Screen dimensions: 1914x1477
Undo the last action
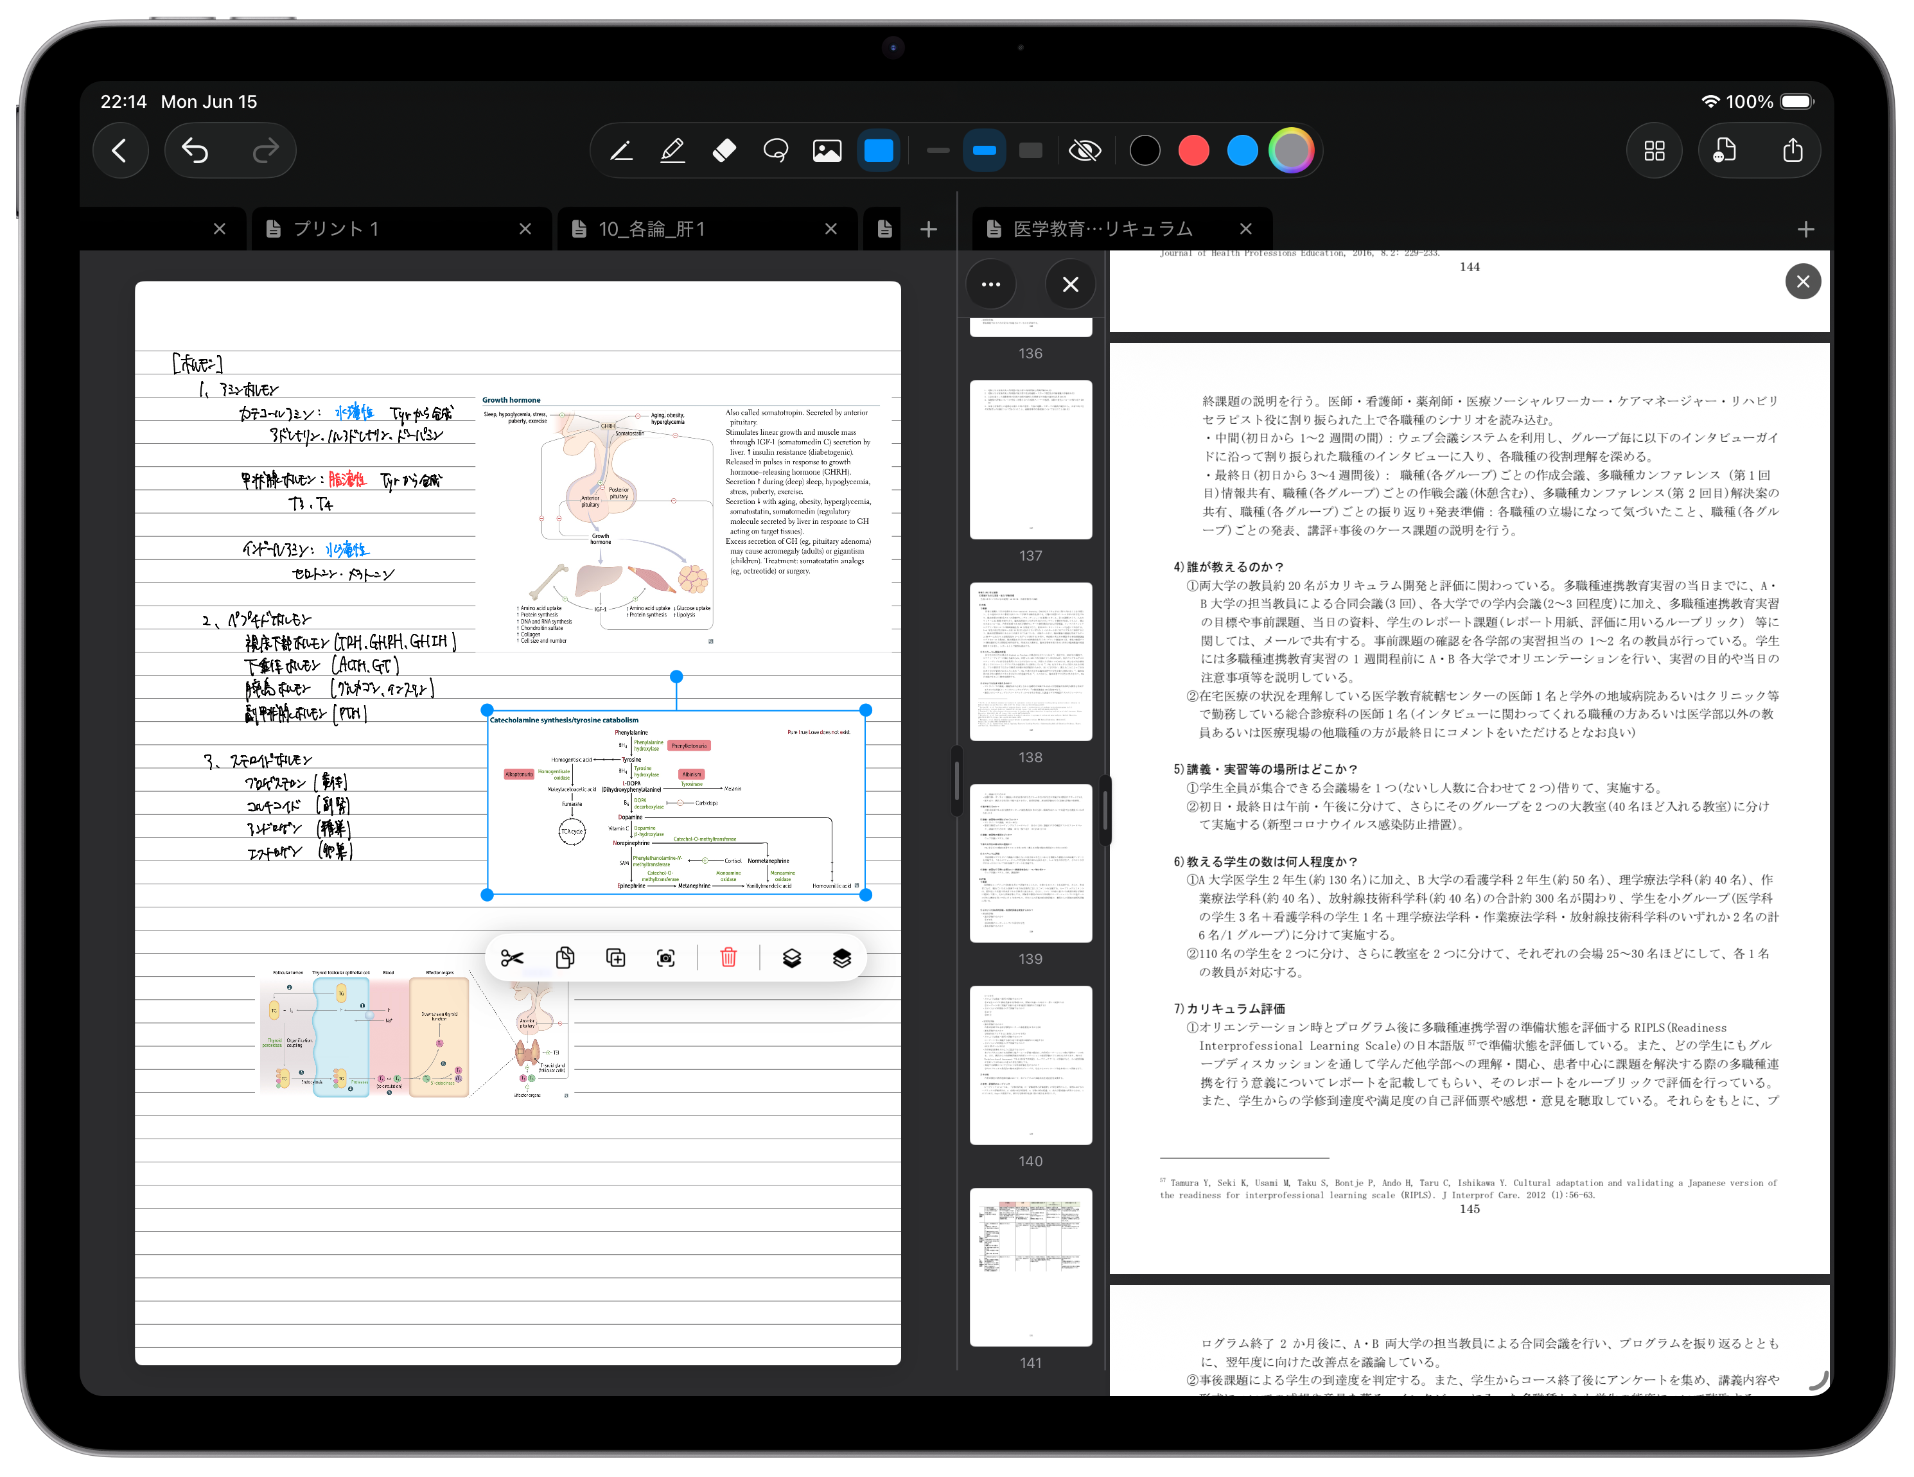pos(195,151)
